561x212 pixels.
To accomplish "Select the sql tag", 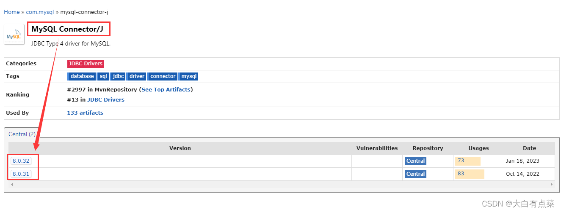I will 103,76.
